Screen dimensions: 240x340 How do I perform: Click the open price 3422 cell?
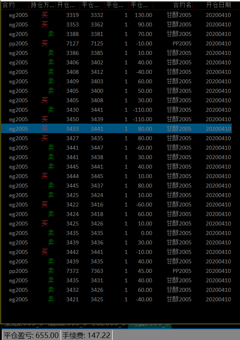(73, 205)
